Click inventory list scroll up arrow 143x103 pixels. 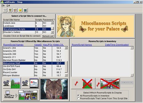click(132, 48)
